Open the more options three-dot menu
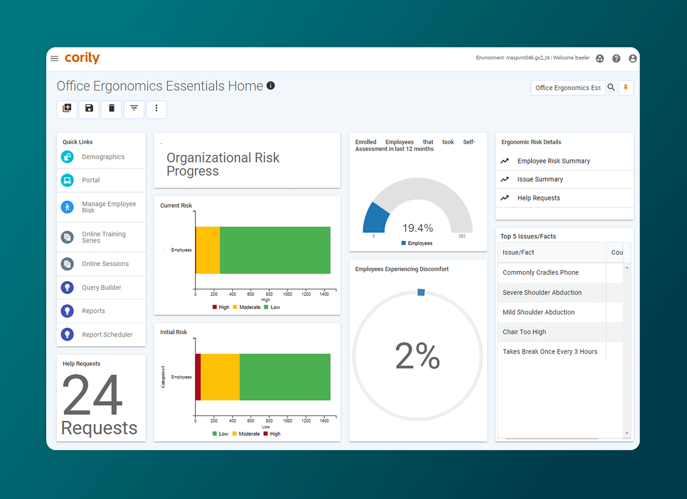Viewport: 687px width, 499px height. [x=156, y=109]
